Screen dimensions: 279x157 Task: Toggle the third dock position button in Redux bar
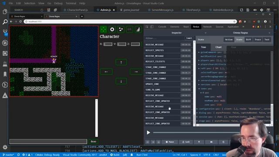point(159,142)
